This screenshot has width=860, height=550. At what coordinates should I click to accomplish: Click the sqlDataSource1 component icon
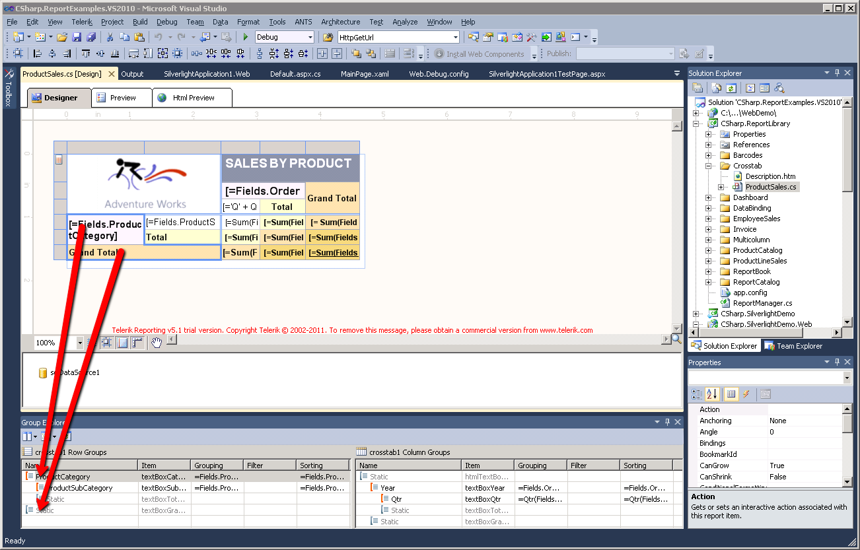43,373
